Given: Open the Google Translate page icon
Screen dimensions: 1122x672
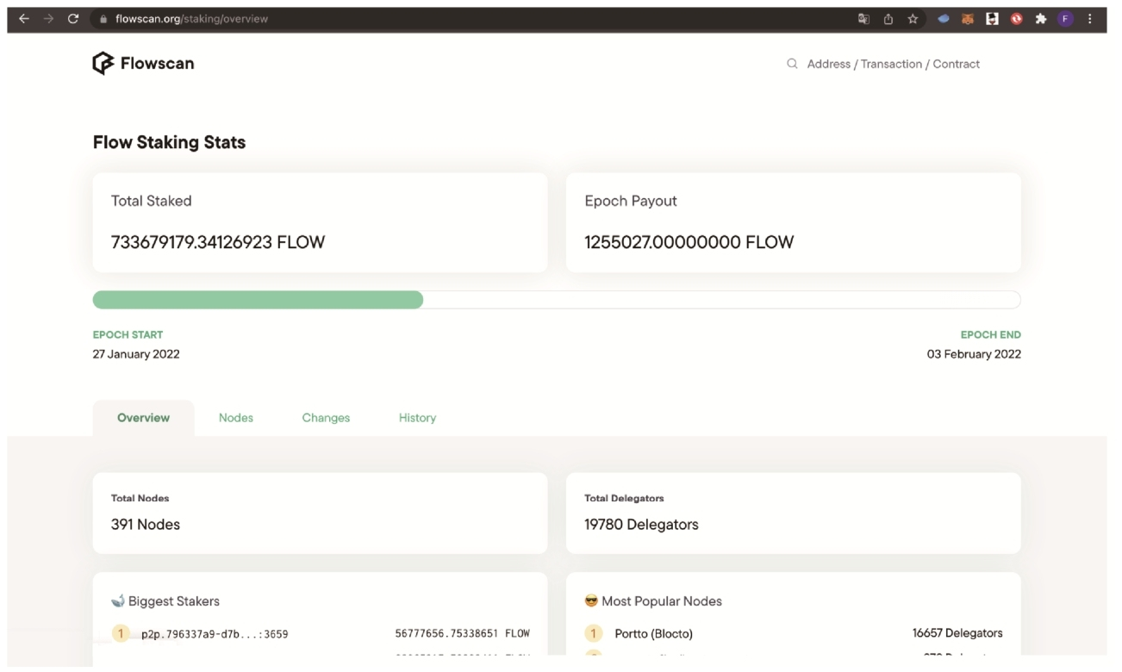Looking at the screenshot, I should [x=863, y=19].
